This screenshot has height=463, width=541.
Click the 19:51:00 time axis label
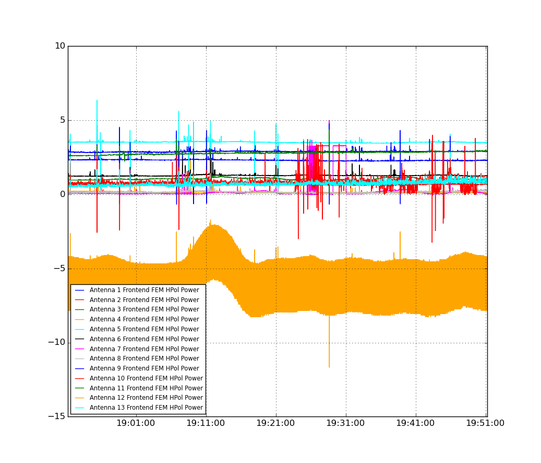click(485, 423)
